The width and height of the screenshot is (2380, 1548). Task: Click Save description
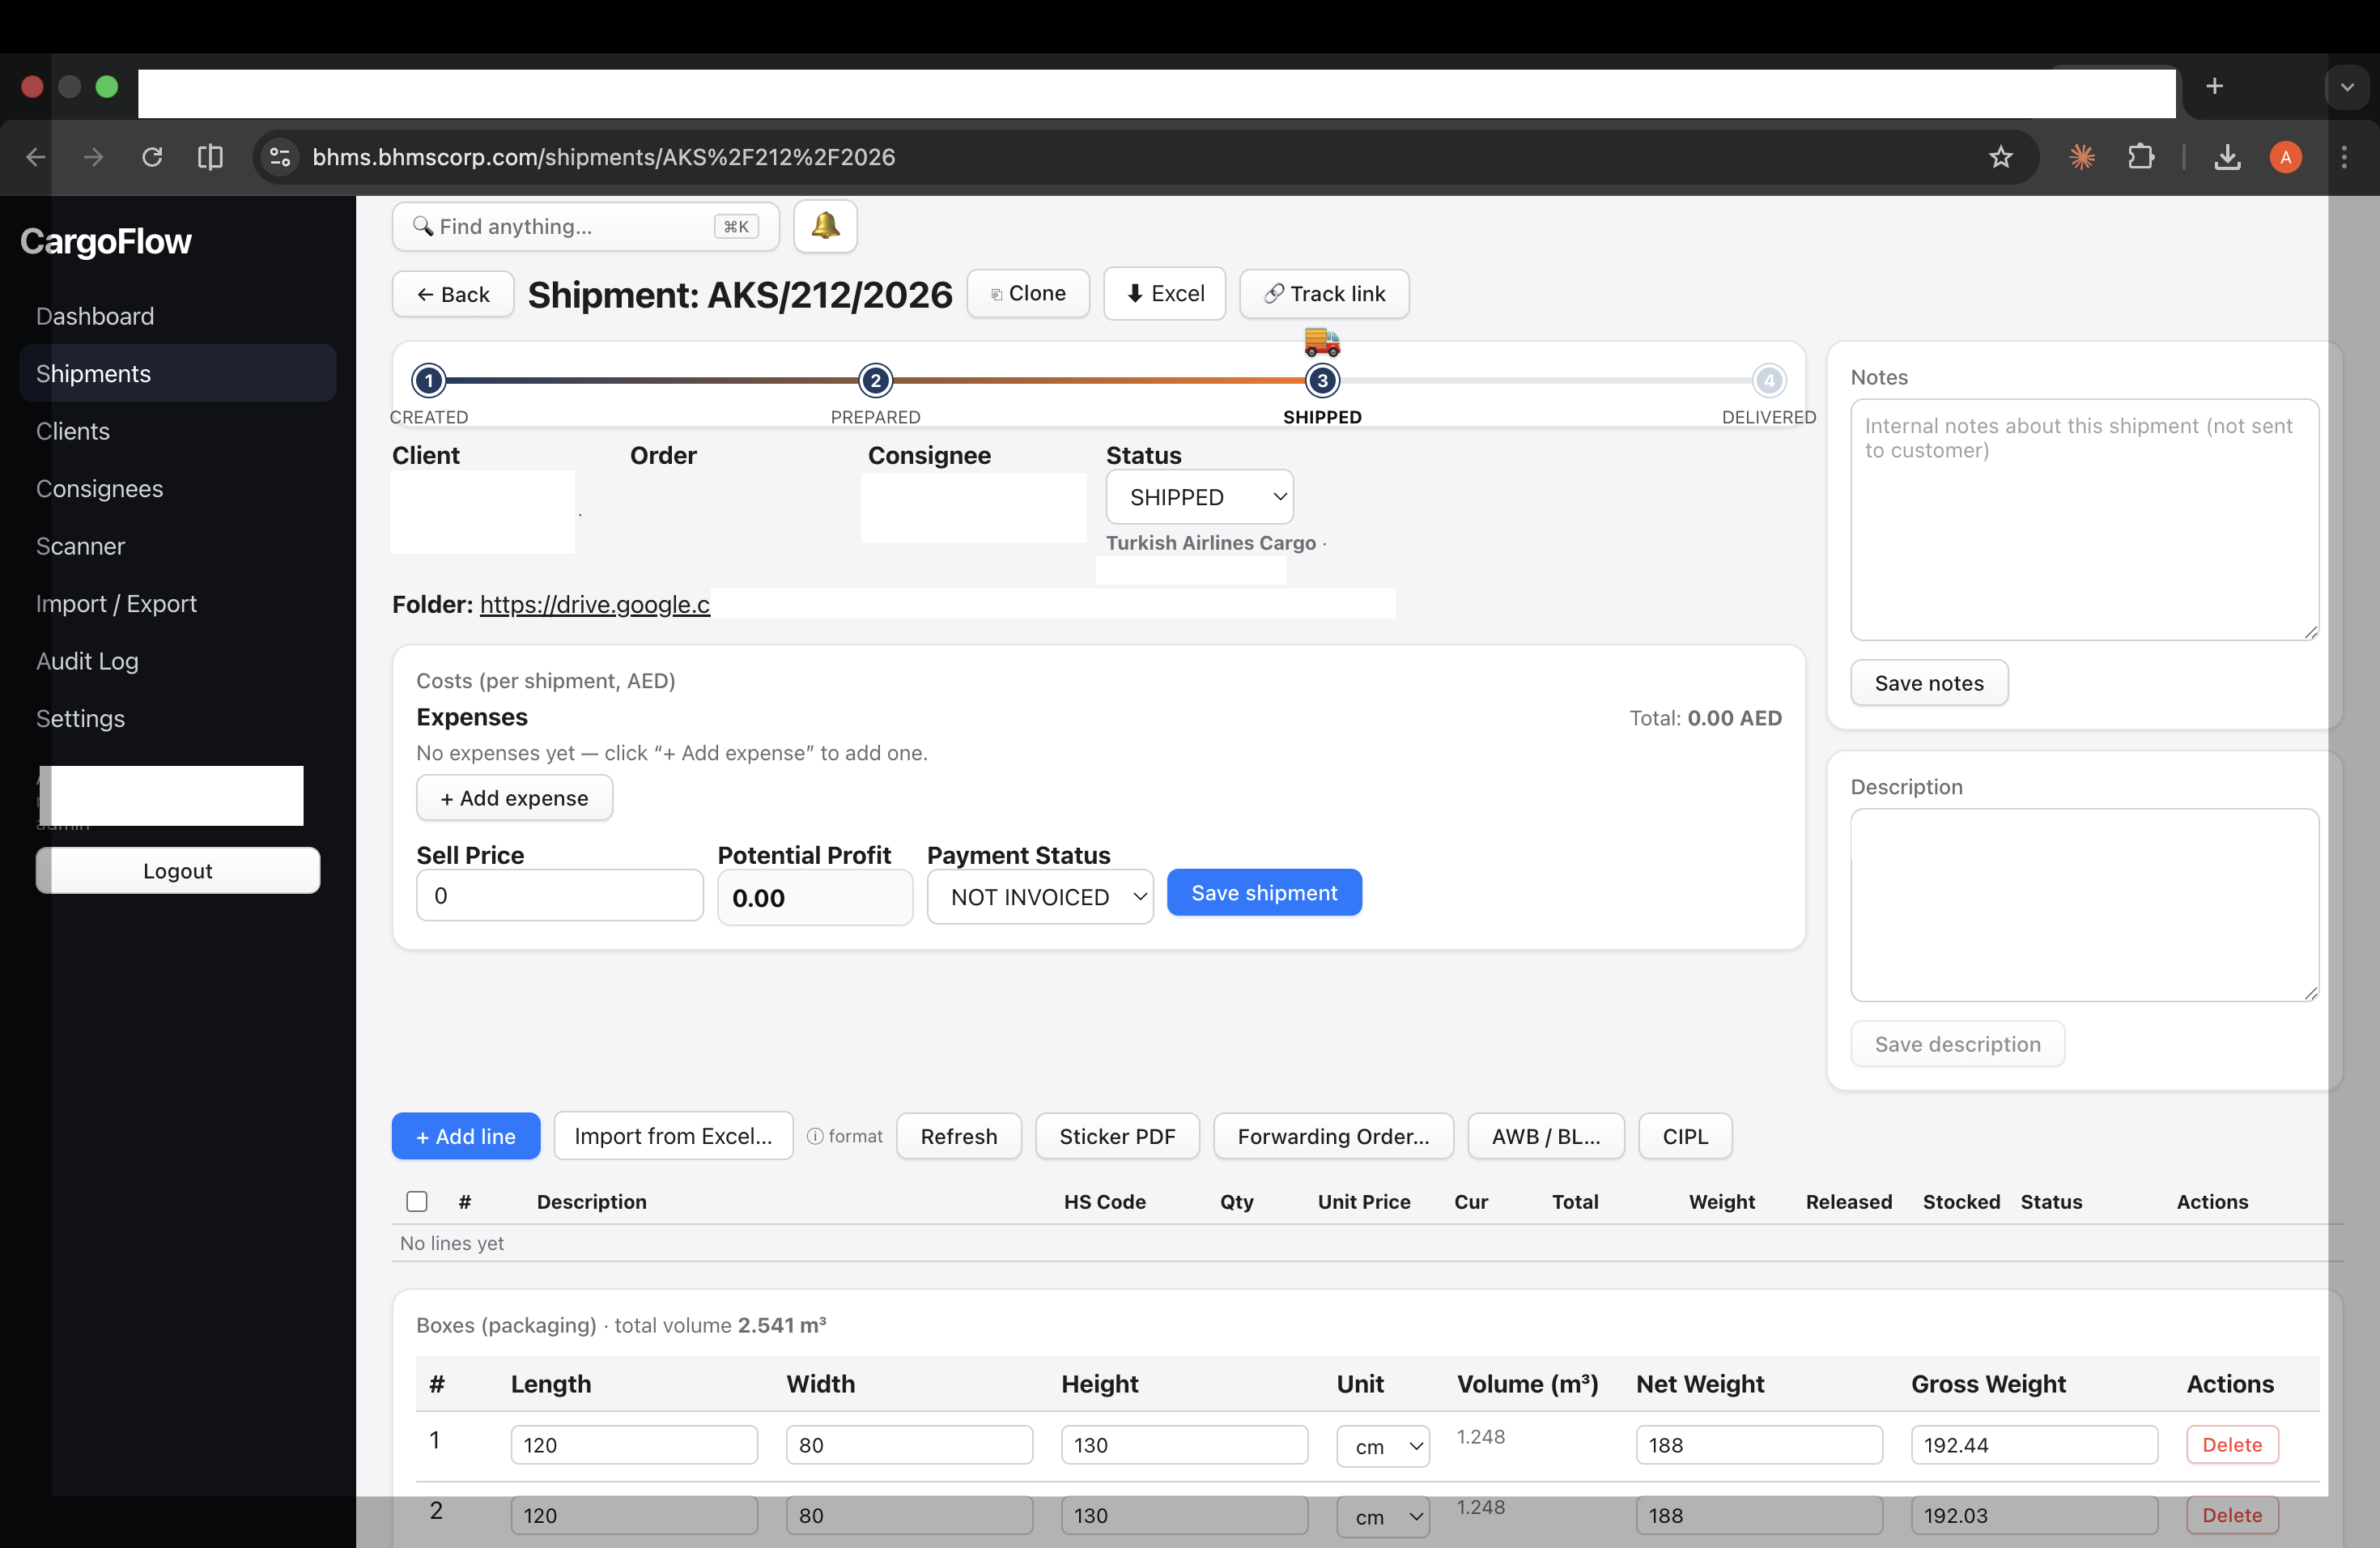coord(1957,1044)
